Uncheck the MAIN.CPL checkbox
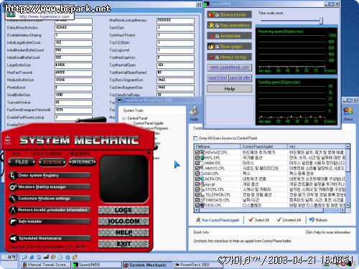The width and height of the screenshot is (359, 269). click(x=197, y=163)
